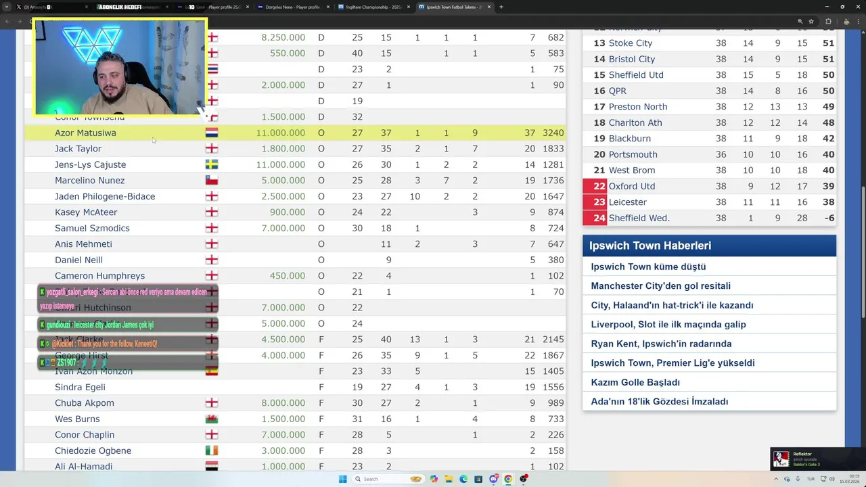Click player Kasey McAteer
The image size is (866, 487).
point(86,212)
